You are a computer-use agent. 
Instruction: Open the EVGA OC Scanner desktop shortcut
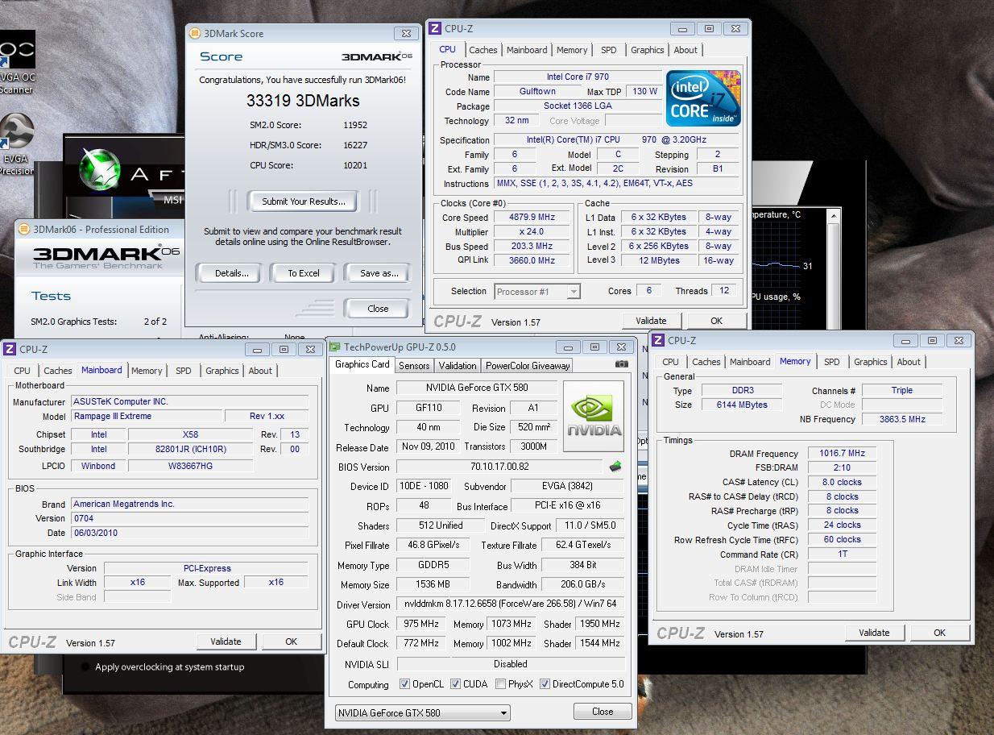(17, 62)
